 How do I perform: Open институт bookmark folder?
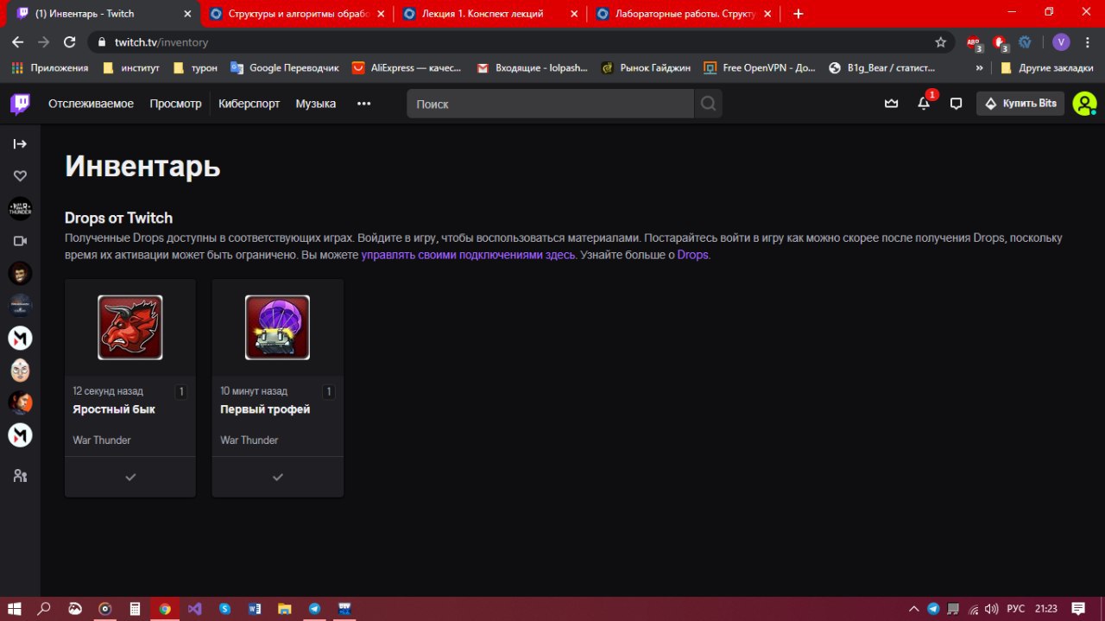pyautogui.click(x=129, y=67)
